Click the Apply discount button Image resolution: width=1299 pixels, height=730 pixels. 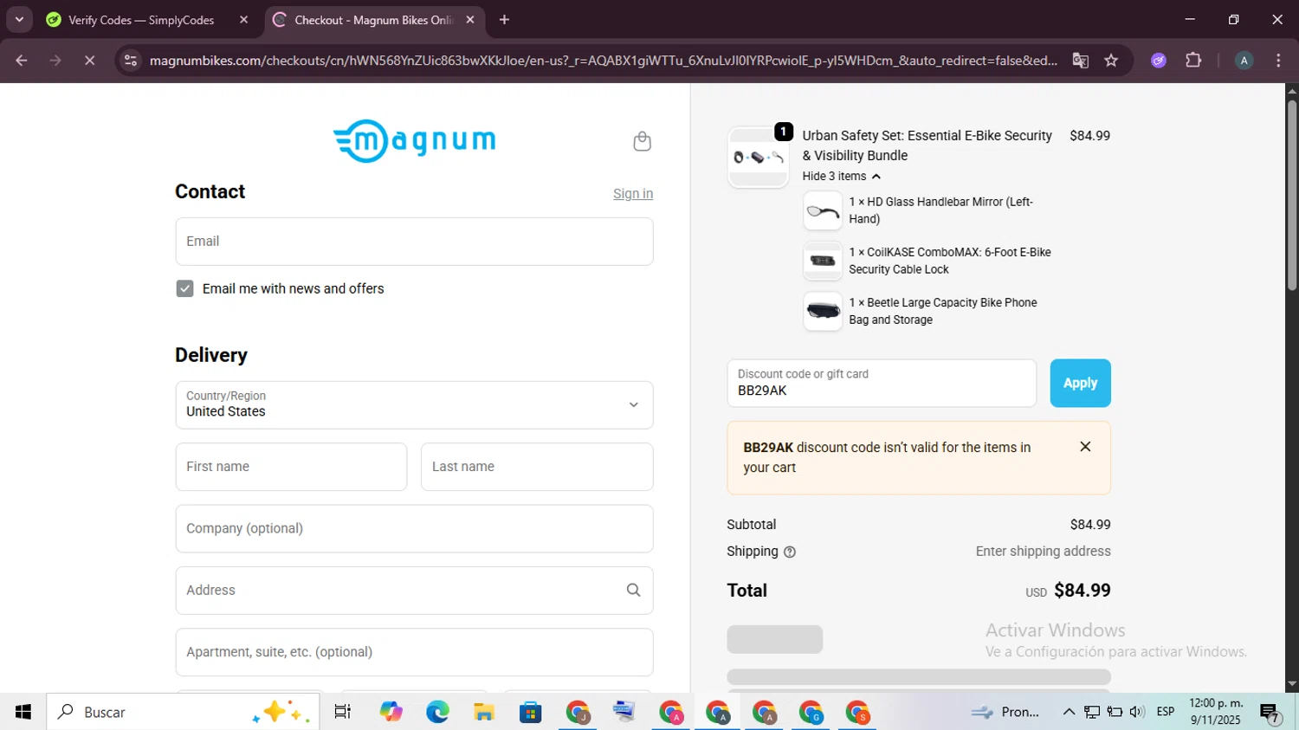[x=1080, y=383]
